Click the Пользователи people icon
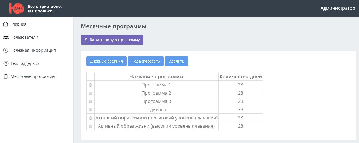359x143 pixels. 6,37
